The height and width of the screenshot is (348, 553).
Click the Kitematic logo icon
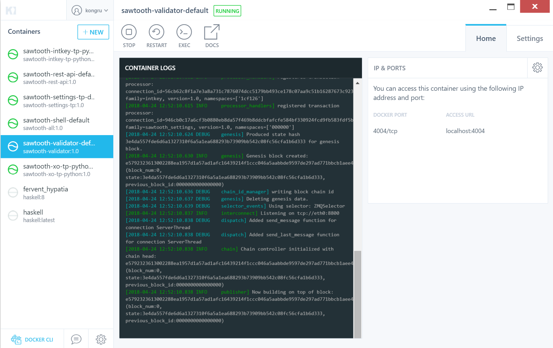click(11, 11)
